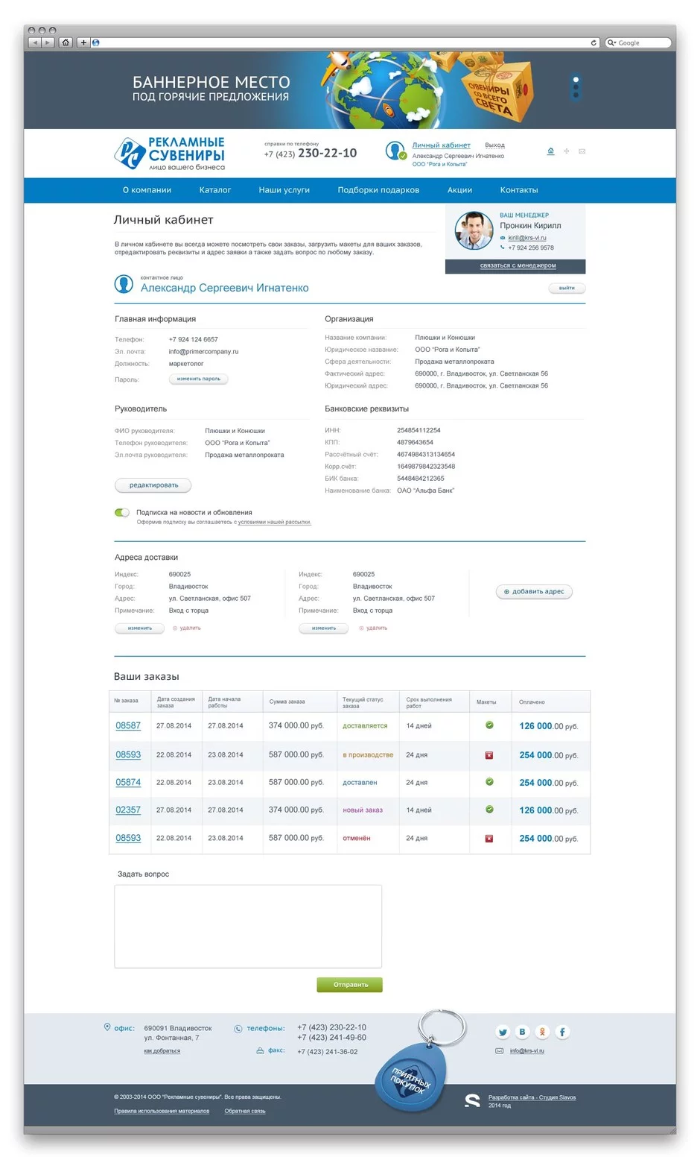Click the red mockup icon for в производстве order
Viewport: 700px width, 1157px height.
[489, 755]
